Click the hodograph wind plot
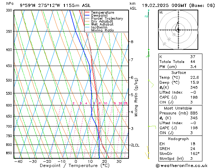 [x=178, y=30]
